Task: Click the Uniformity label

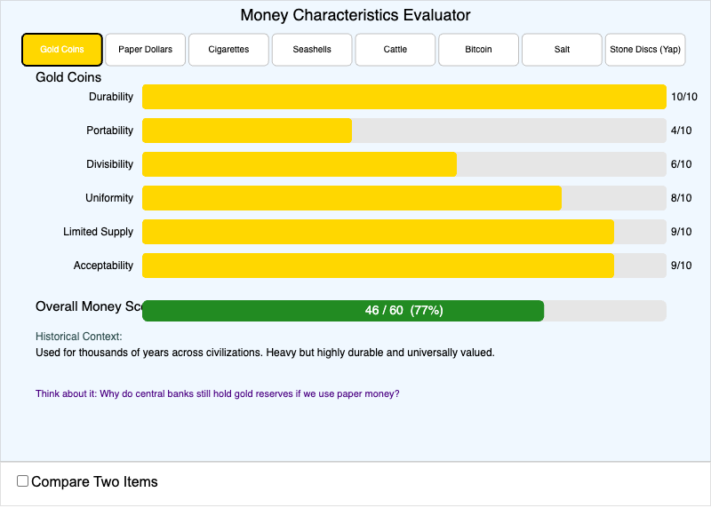Action: (x=109, y=198)
